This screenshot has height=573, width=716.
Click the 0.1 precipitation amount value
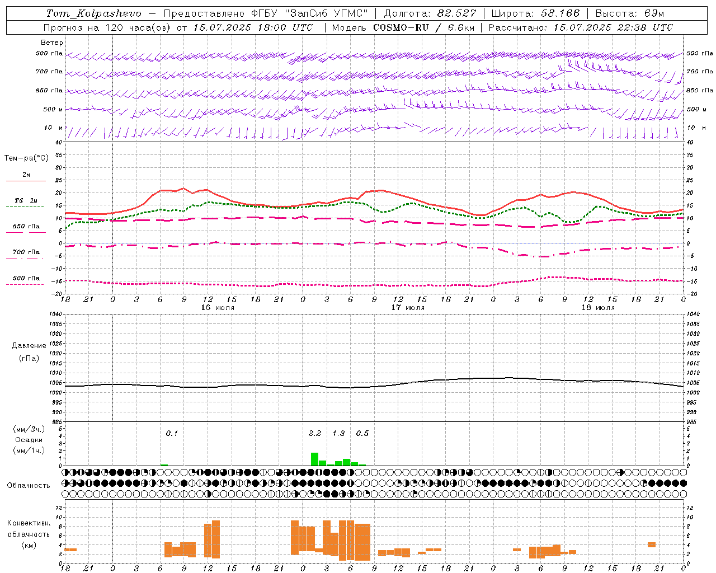[172, 433]
